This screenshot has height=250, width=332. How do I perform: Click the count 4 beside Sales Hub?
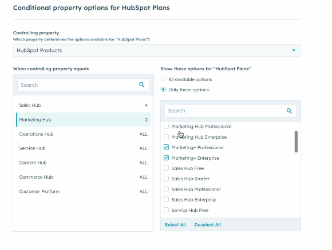click(x=147, y=105)
